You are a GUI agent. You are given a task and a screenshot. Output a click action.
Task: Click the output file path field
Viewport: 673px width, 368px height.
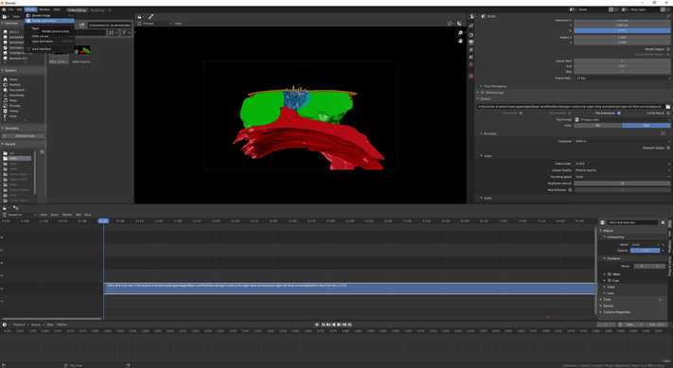(x=571, y=106)
